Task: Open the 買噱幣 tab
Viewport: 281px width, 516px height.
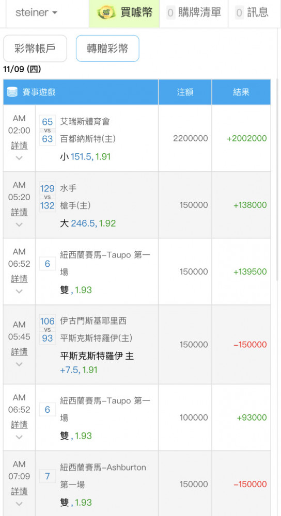Action: (x=124, y=13)
